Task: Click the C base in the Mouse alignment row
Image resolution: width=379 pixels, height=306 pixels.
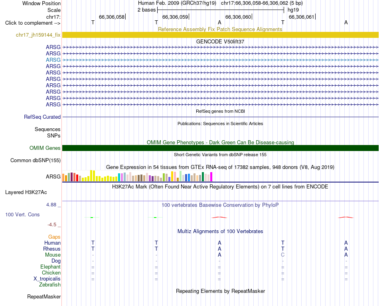Action: tap(282, 255)
